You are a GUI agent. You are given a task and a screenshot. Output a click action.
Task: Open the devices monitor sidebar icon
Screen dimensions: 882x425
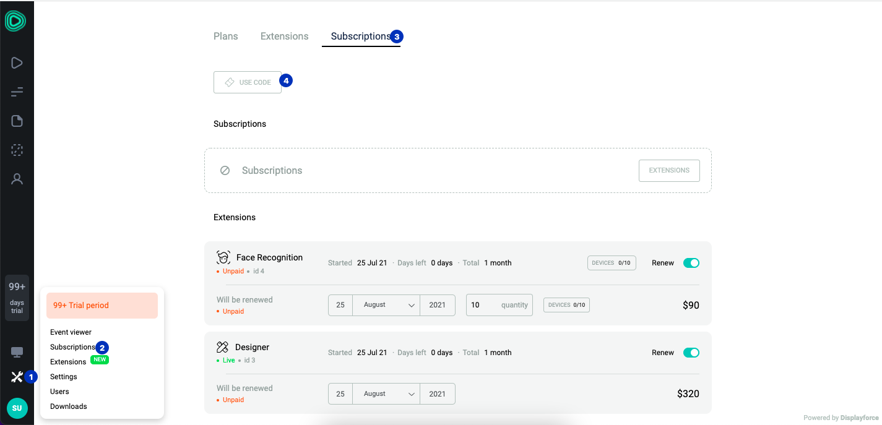(x=17, y=352)
